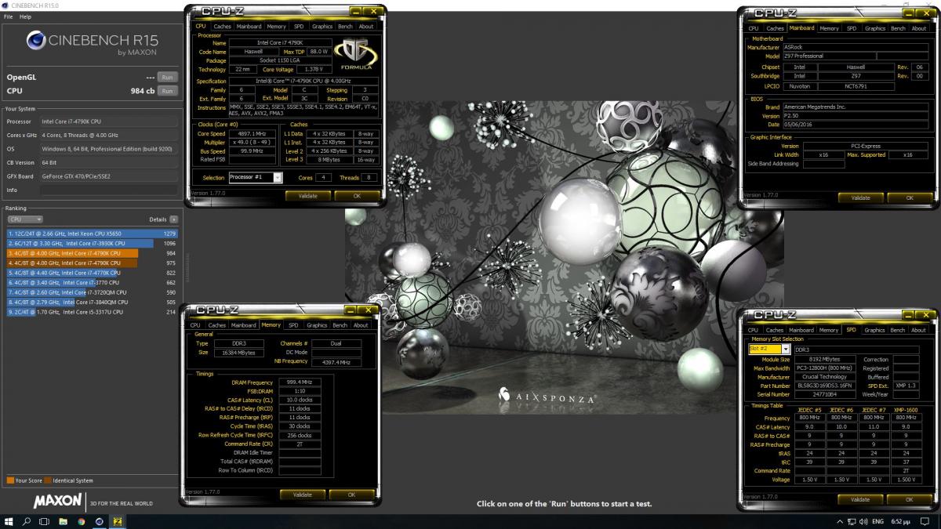Click the Core Speed 4897.1 MHz value

click(252, 134)
